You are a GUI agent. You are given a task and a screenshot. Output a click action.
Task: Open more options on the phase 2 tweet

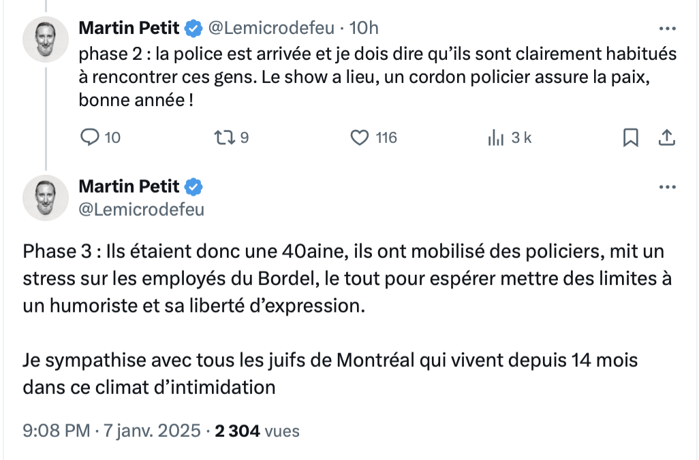pos(668,29)
